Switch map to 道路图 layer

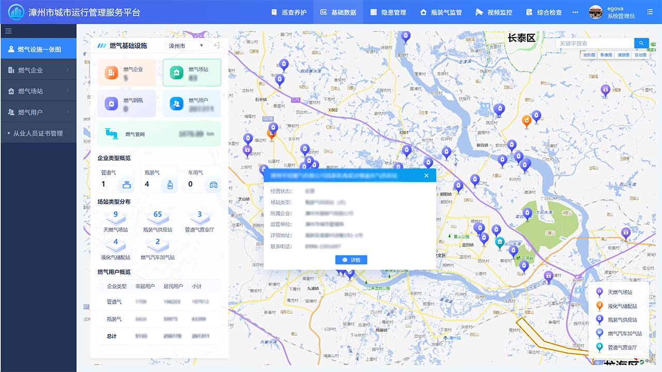[x=623, y=55]
